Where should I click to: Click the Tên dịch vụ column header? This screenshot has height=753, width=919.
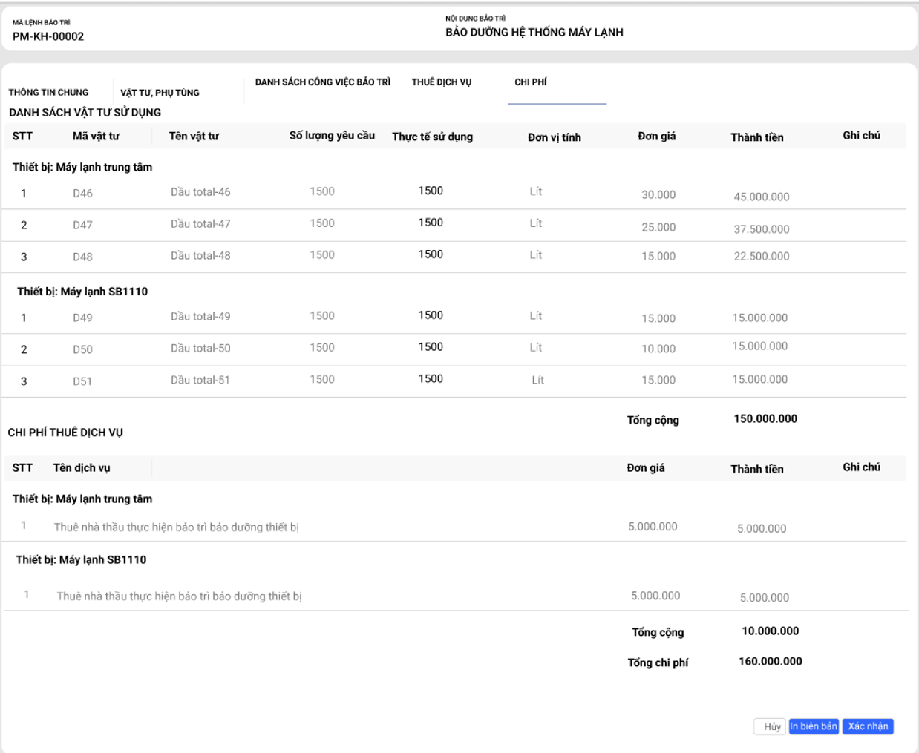[x=82, y=468]
